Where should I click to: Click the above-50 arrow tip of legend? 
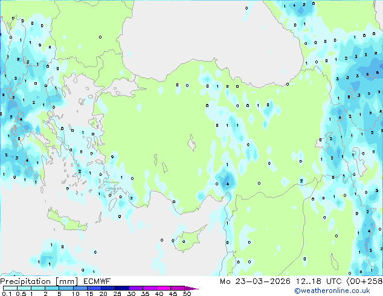click(x=191, y=288)
